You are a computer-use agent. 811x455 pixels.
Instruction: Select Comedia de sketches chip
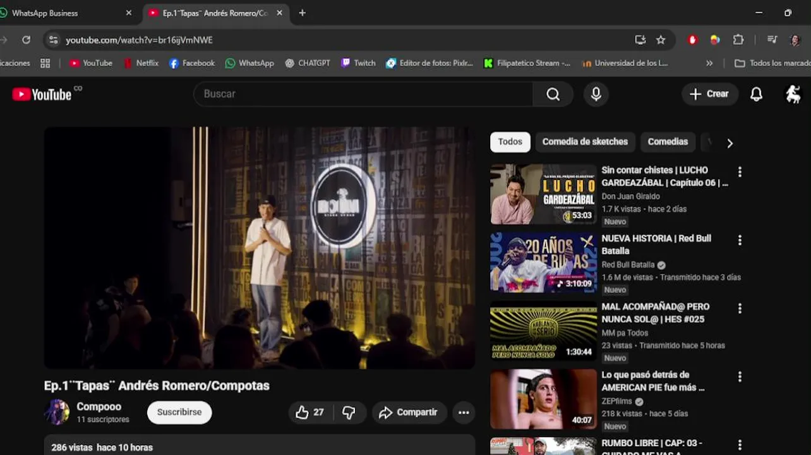pyautogui.click(x=585, y=142)
